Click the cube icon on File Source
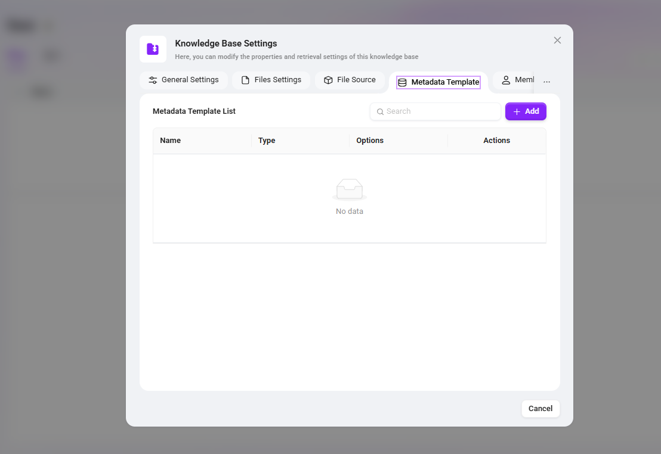Viewport: 661px width, 454px height. (328, 80)
